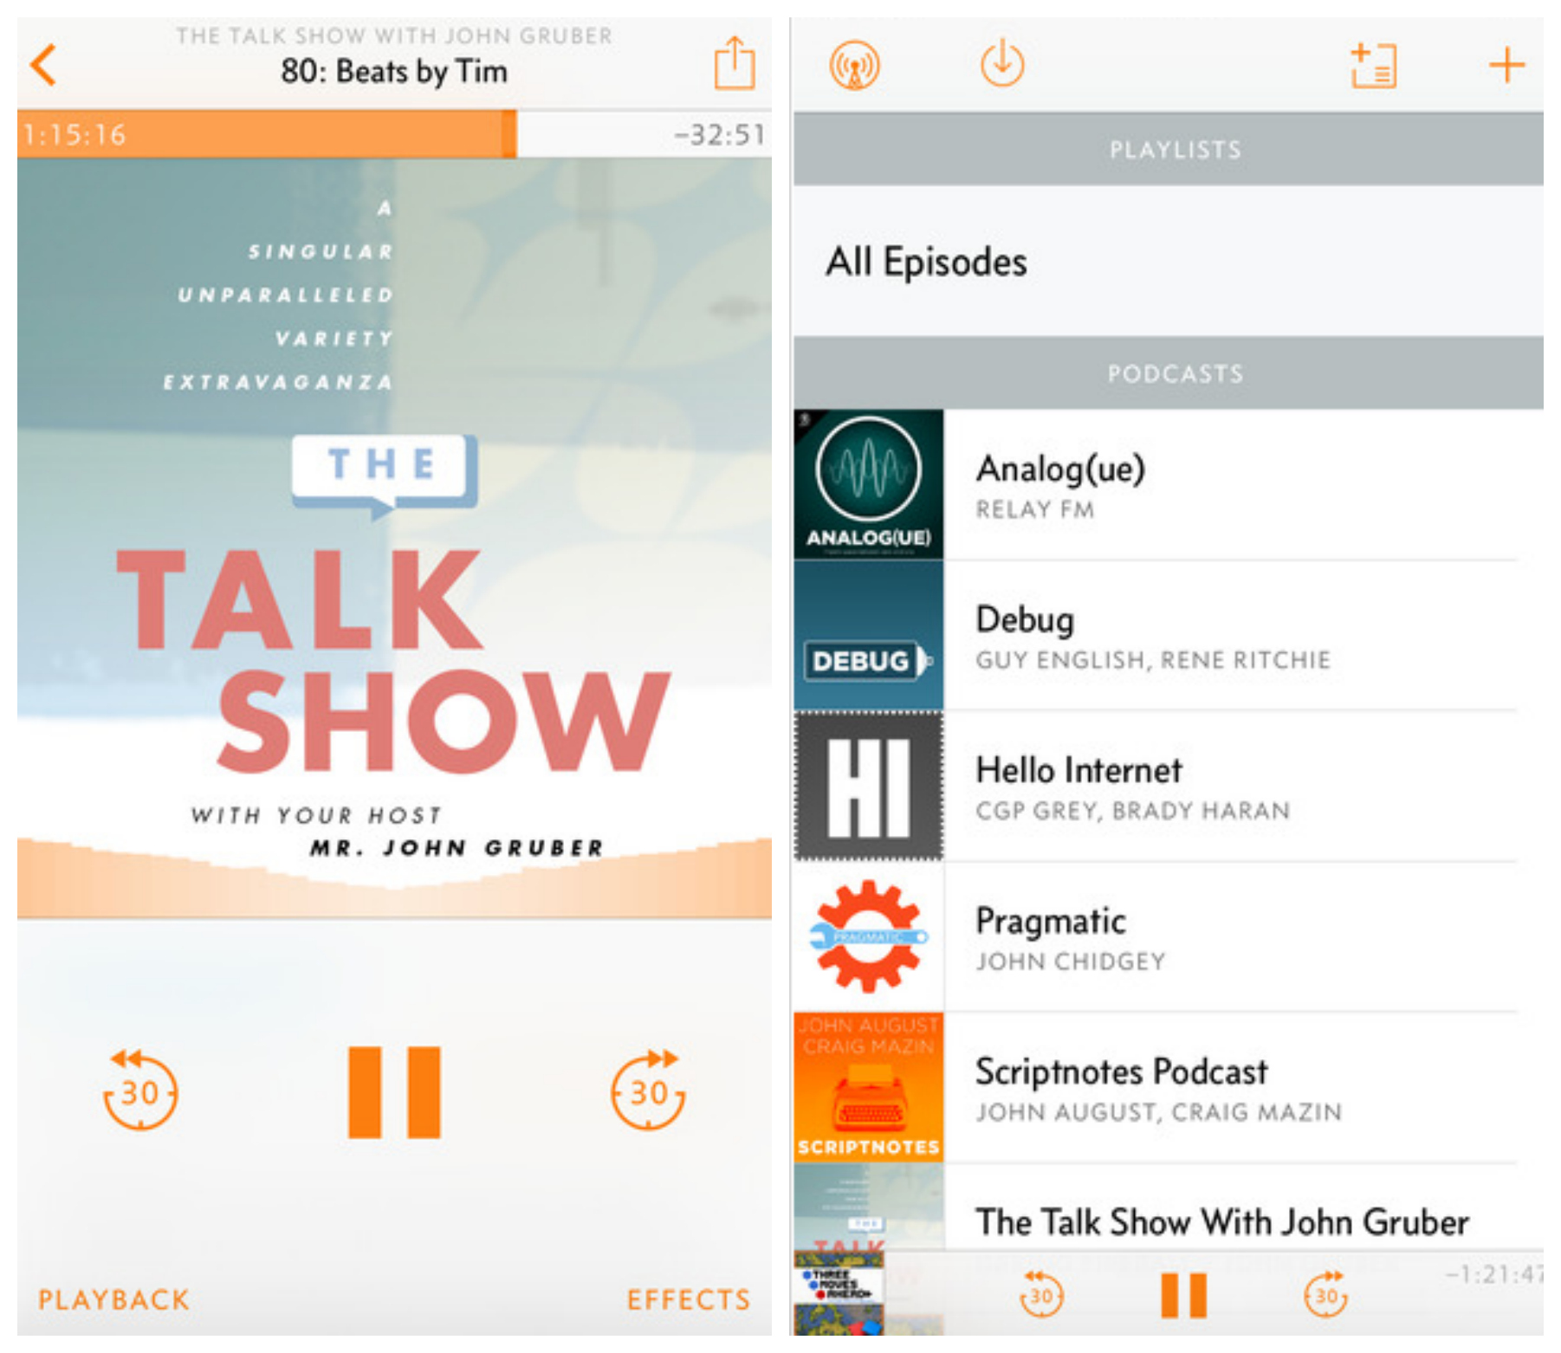1561x1353 pixels.
Task: Tap the episode title 80: Beats by Tim
Action: pyautogui.click(x=394, y=71)
